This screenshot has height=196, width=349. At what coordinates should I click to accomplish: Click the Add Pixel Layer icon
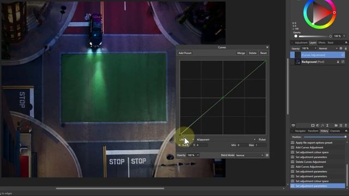click(341, 125)
